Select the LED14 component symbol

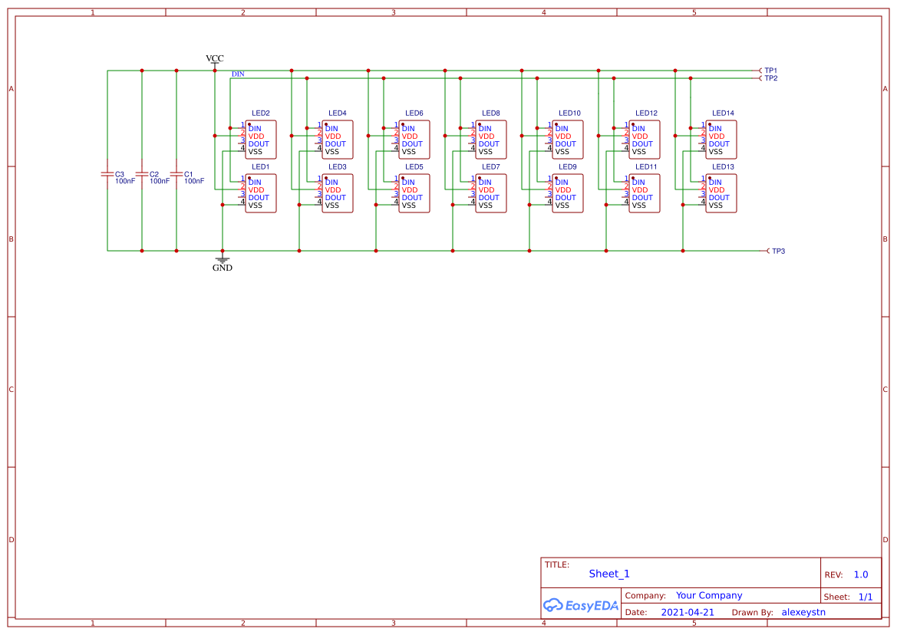point(720,139)
